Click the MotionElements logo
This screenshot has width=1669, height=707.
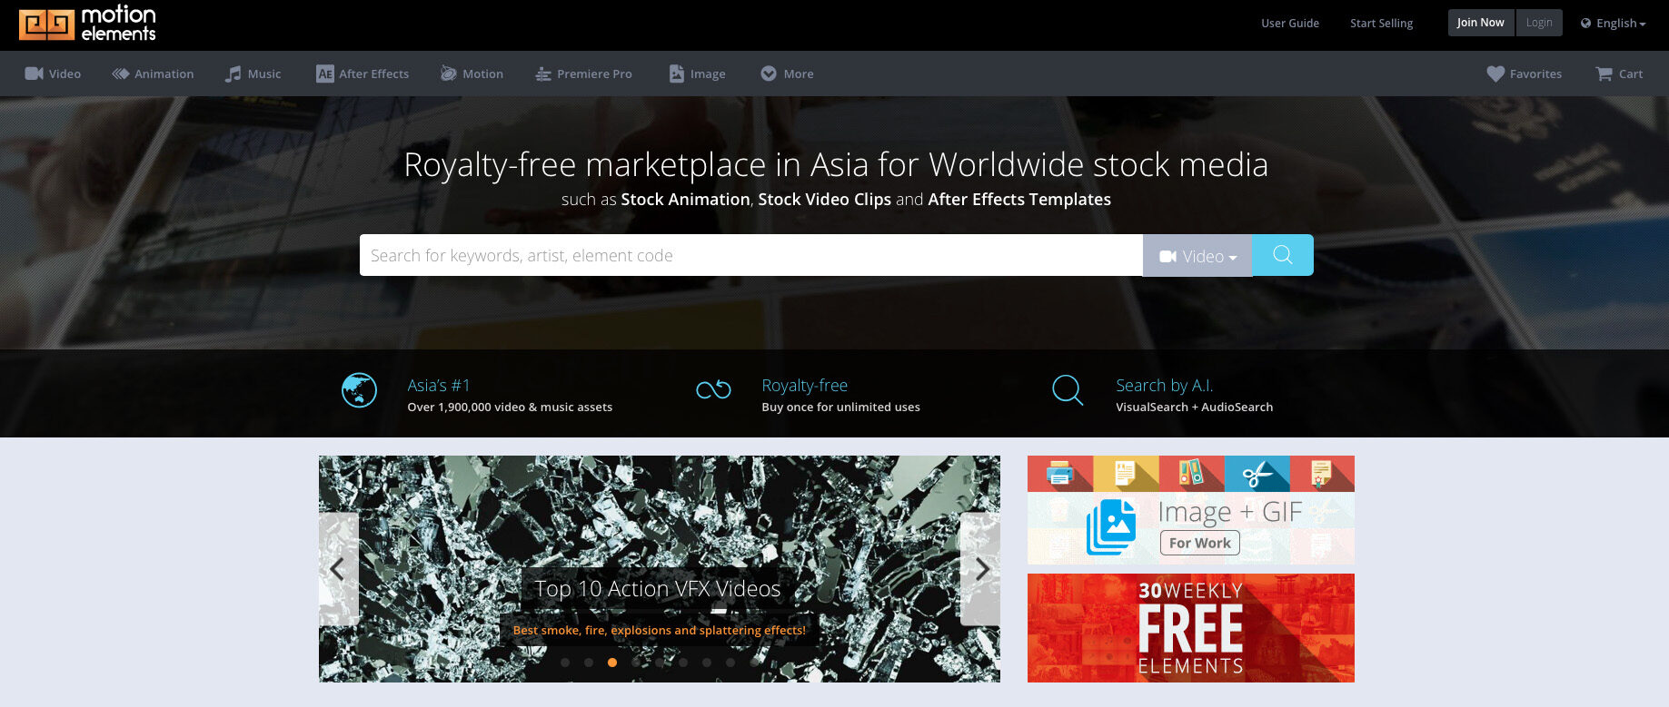[87, 24]
